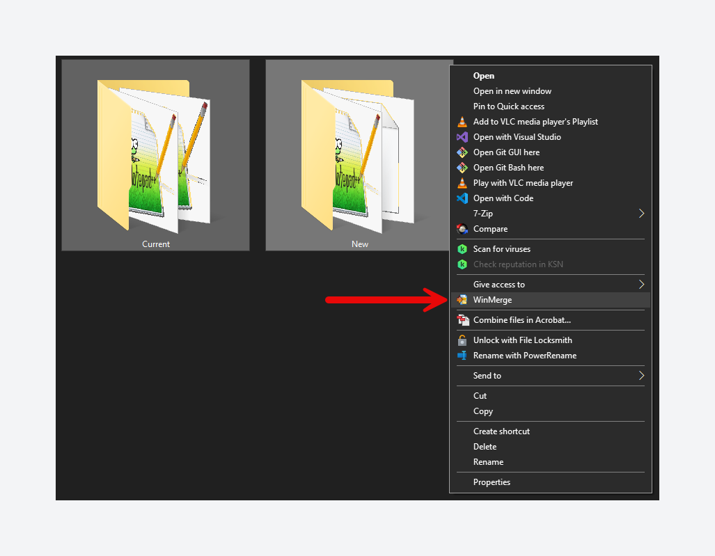The height and width of the screenshot is (556, 715).
Task: Click the Current folder name label
Action: (156, 244)
